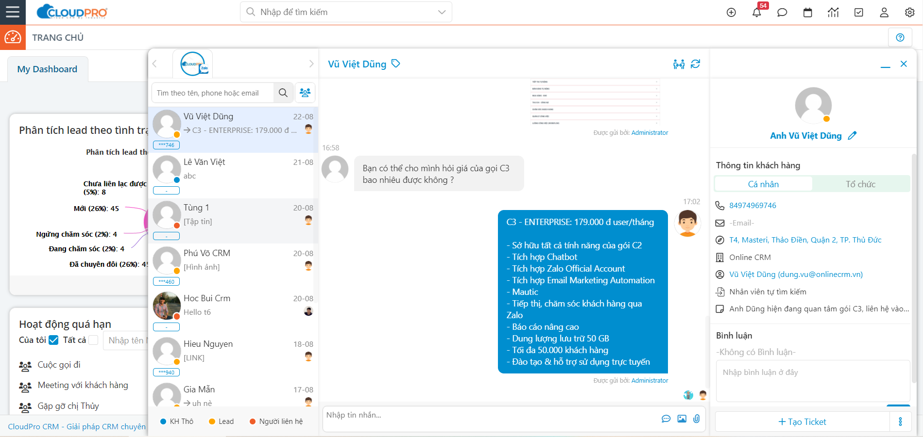Screen dimensions: 923x437
Task: Open the more options three-dot button
Action: [900, 421]
